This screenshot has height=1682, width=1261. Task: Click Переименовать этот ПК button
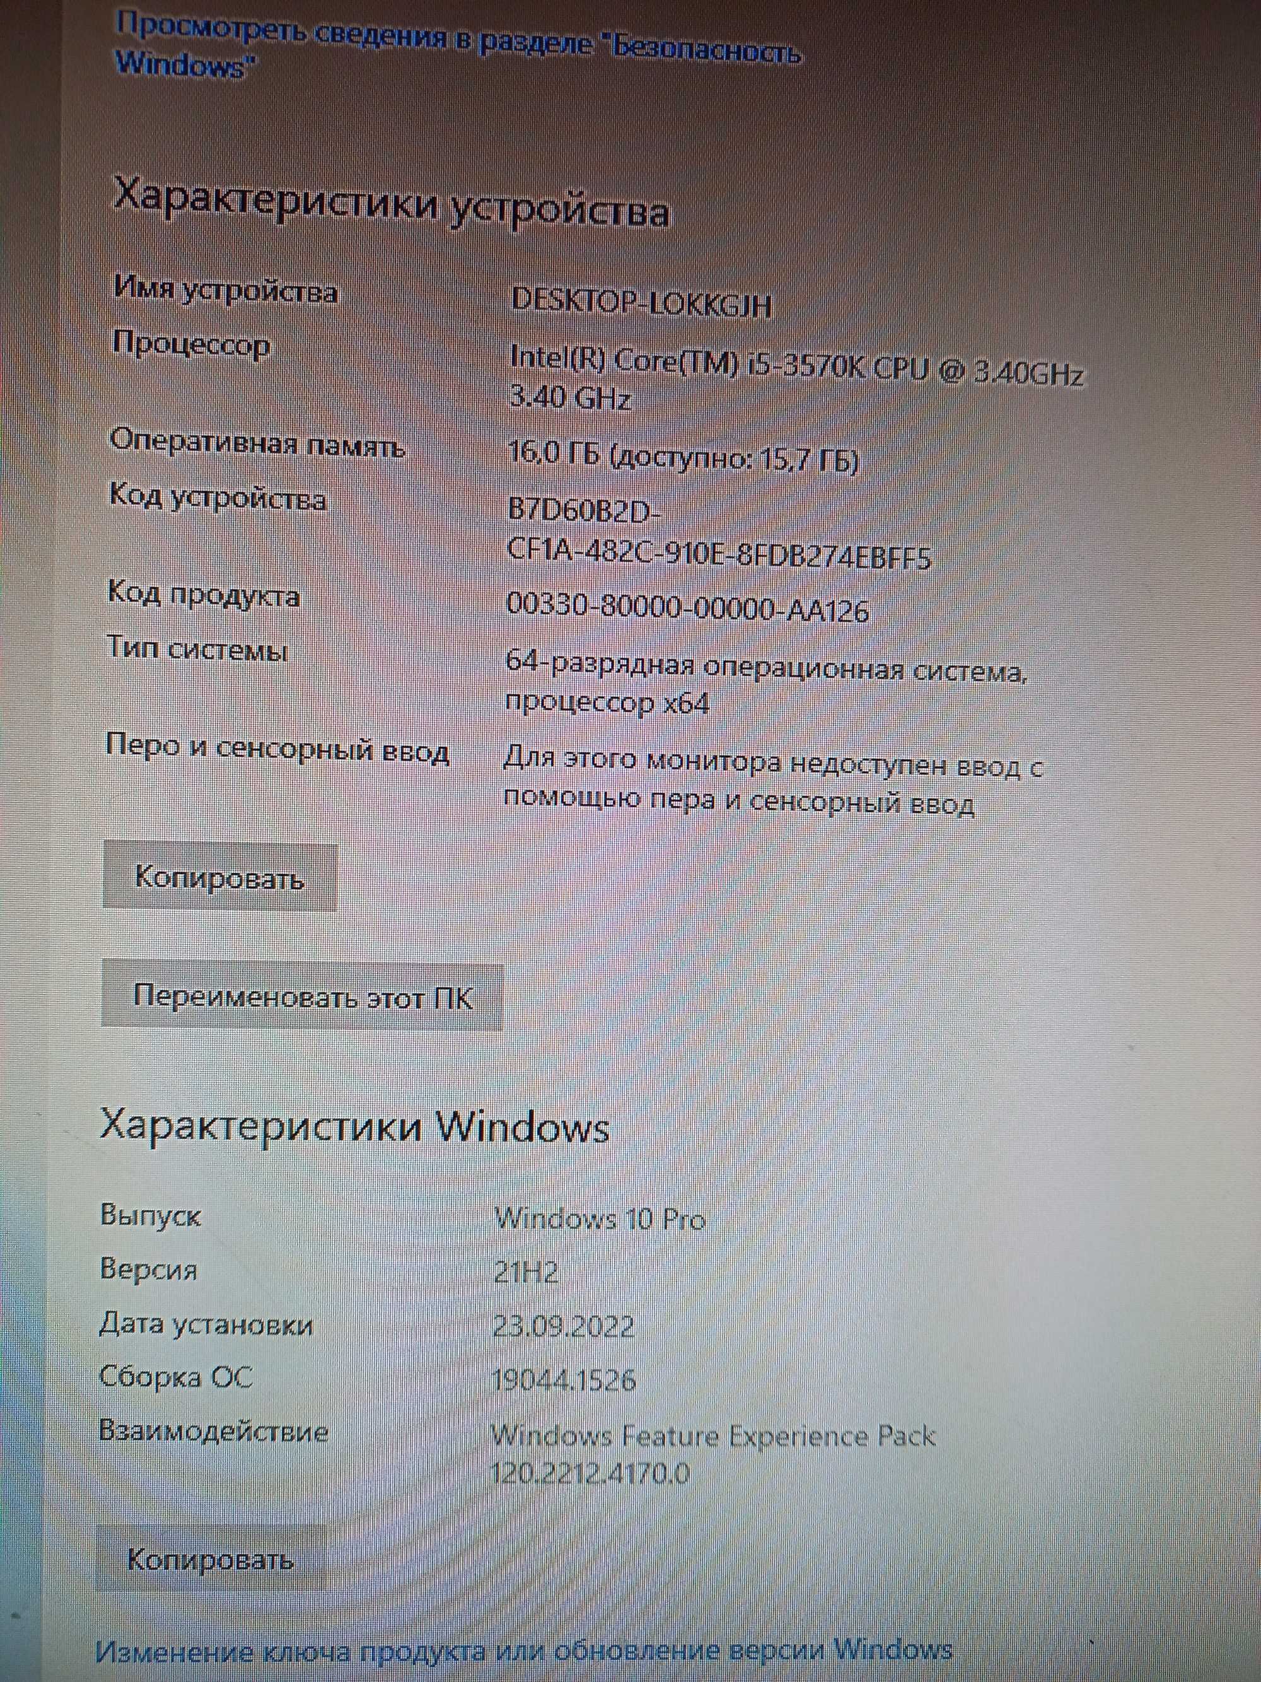(x=303, y=996)
